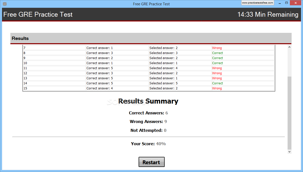Viewport: 303px width, 172px height.
Task: Select question number 10 cell
Action: 54,63
